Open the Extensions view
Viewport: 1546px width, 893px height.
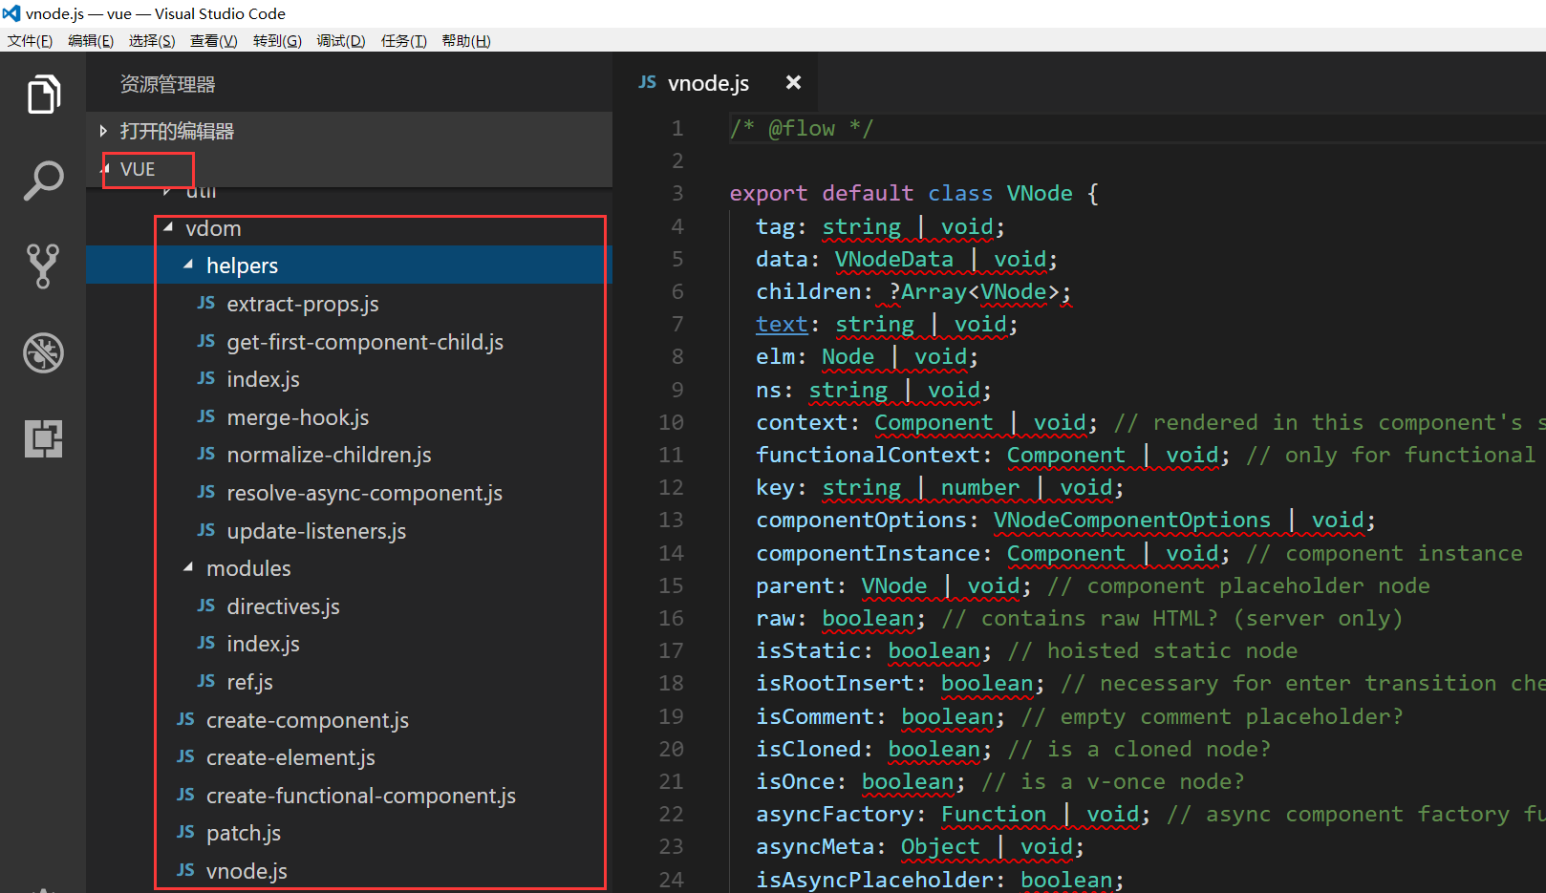[x=43, y=438]
